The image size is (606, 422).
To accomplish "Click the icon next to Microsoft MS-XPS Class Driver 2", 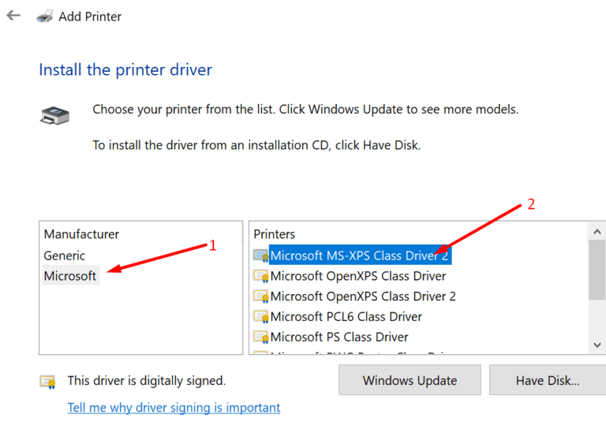I will tap(260, 256).
